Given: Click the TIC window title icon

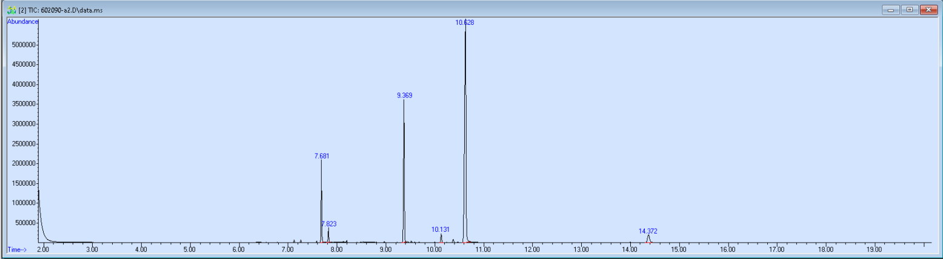Looking at the screenshot, I should tap(11, 10).
